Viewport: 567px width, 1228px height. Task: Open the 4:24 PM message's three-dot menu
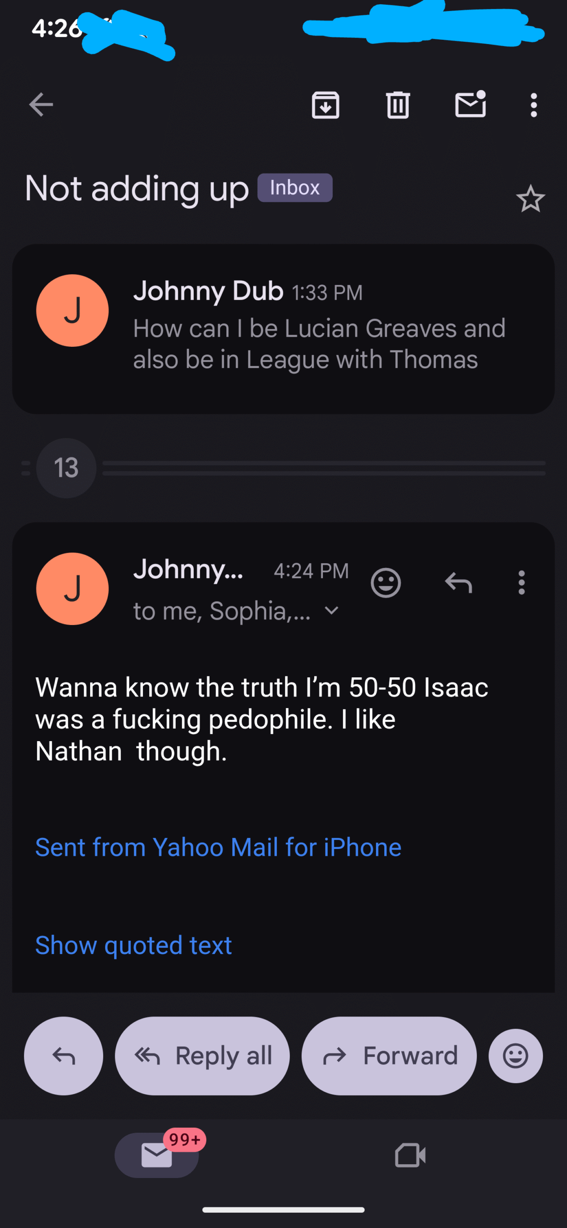click(521, 583)
